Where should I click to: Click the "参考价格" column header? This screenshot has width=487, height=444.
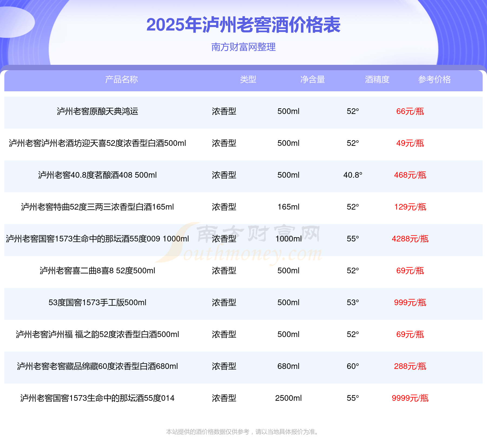(435, 79)
